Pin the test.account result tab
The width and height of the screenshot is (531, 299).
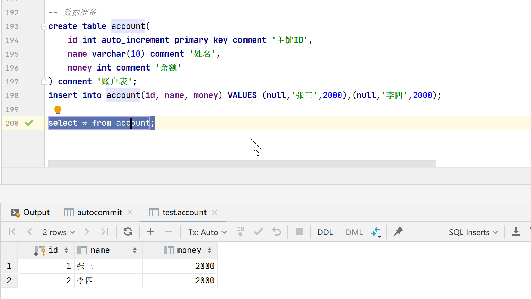pos(398,231)
